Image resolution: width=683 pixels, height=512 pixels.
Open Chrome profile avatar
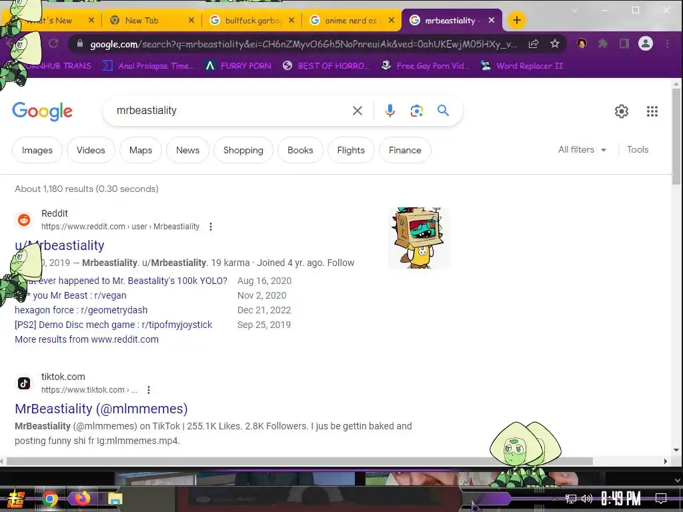point(646,43)
